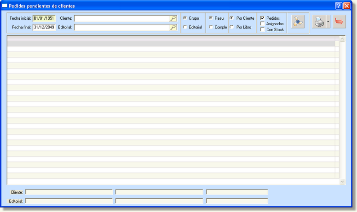357x212 pixels.
Task: Focus the Fecha final date field
Action: (x=44, y=27)
